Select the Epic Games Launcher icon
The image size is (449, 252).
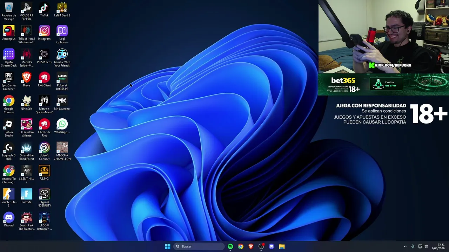click(x=9, y=81)
